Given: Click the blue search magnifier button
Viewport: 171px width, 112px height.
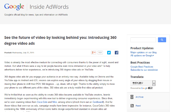Looking at the screenshot, I should point(162,40).
